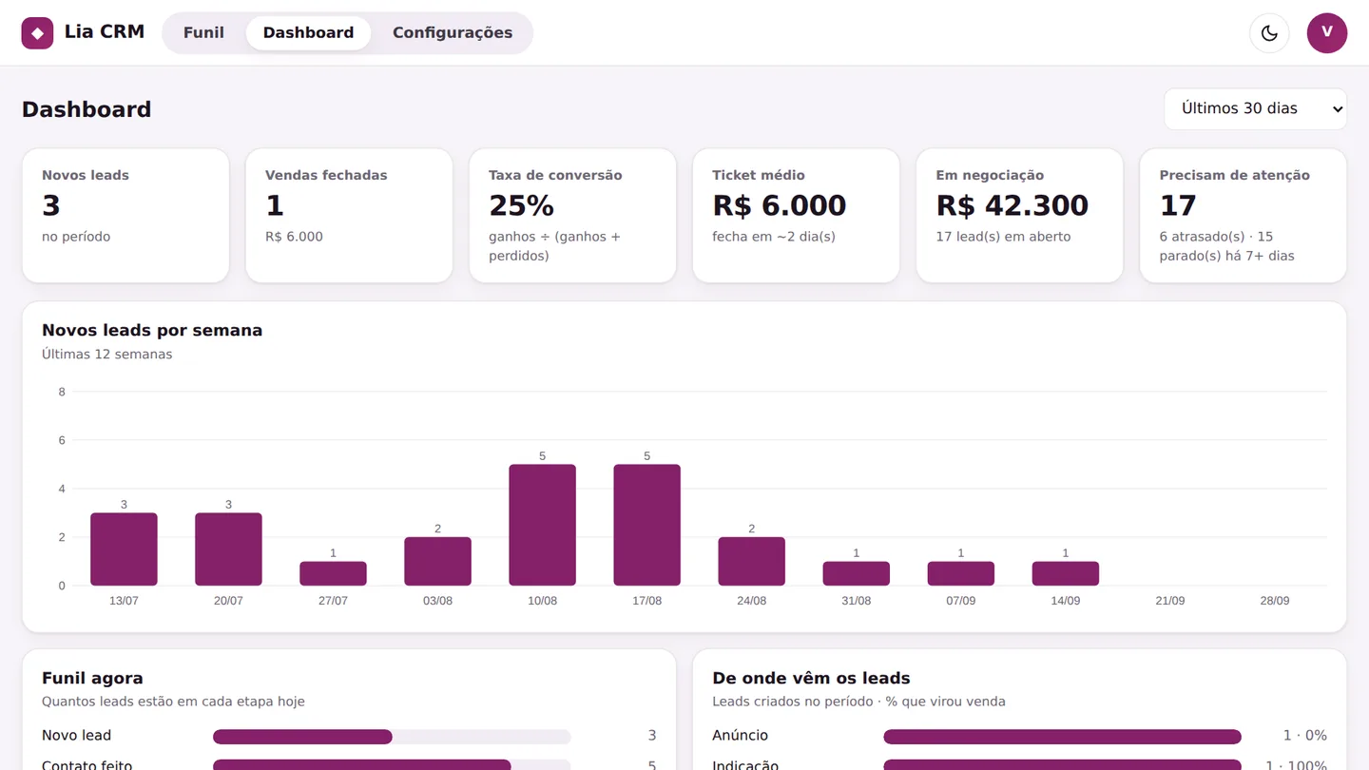Switch to the Funil tab
The width and height of the screenshot is (1369, 770).
click(203, 33)
